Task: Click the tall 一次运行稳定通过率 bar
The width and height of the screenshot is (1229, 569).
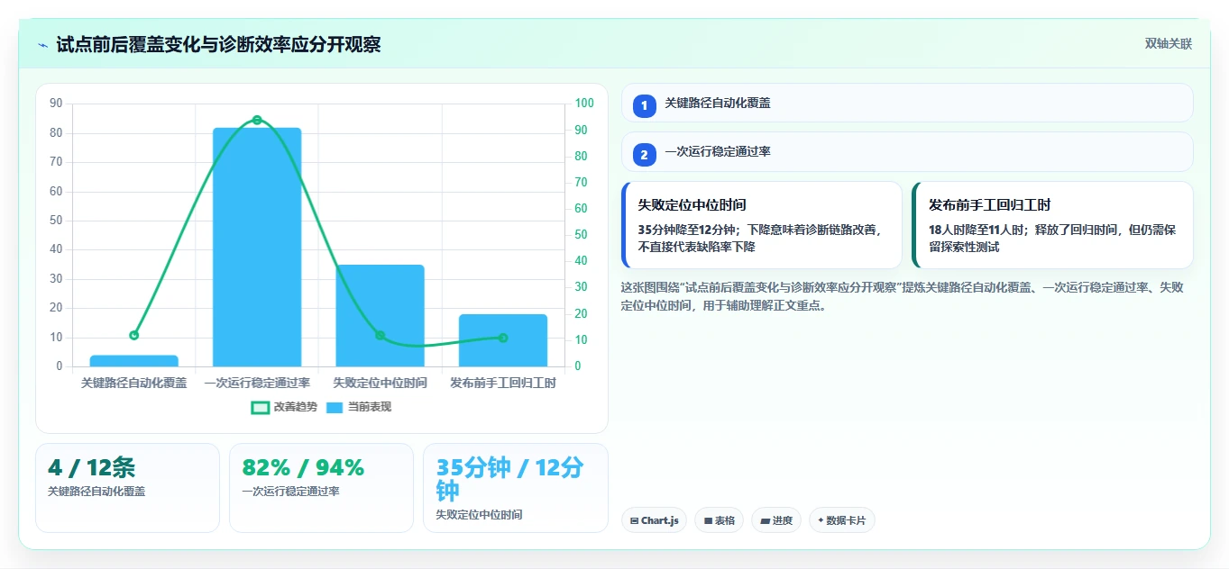Action: tap(257, 247)
